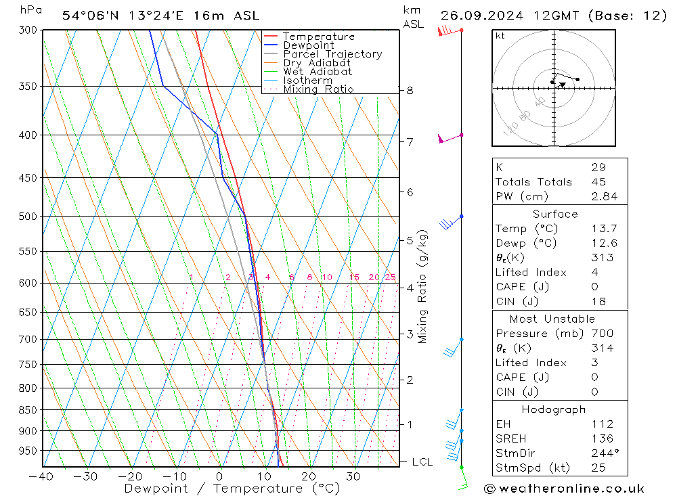Click the −40 temperature axis label
Viewport: 677px width, 496px height.
[x=41, y=476]
